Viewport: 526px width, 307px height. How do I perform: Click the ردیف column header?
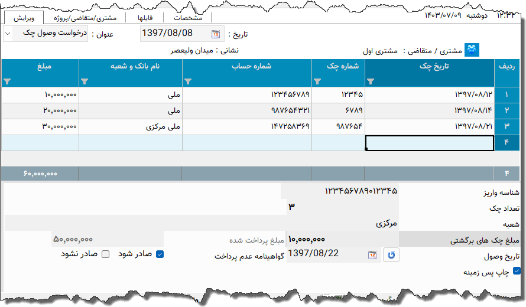click(x=507, y=73)
